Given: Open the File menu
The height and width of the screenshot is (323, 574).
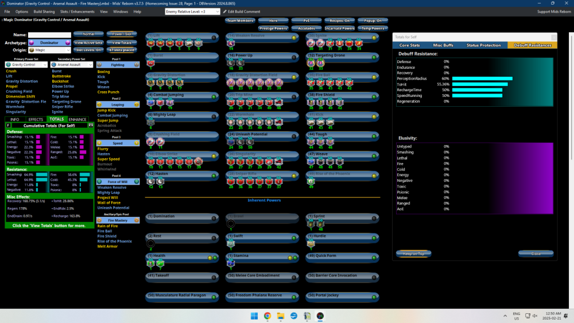Looking at the screenshot, I should [7, 11].
